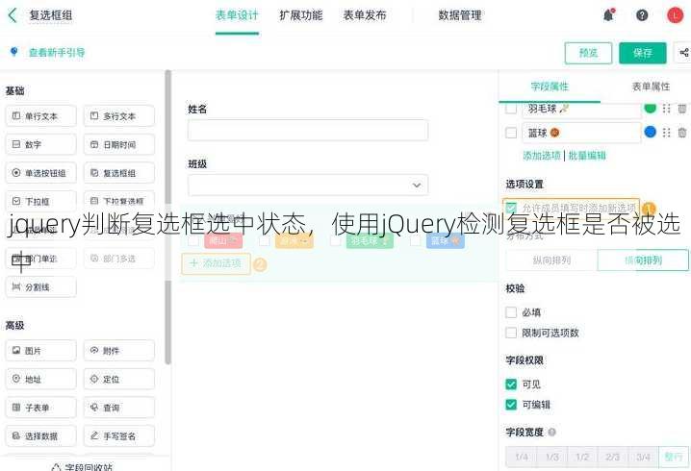
Task: Uncheck the 可见 permission
Action: click(x=511, y=384)
